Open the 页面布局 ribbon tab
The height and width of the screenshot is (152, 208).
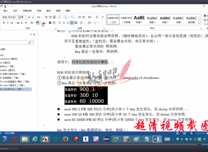coord(27,11)
